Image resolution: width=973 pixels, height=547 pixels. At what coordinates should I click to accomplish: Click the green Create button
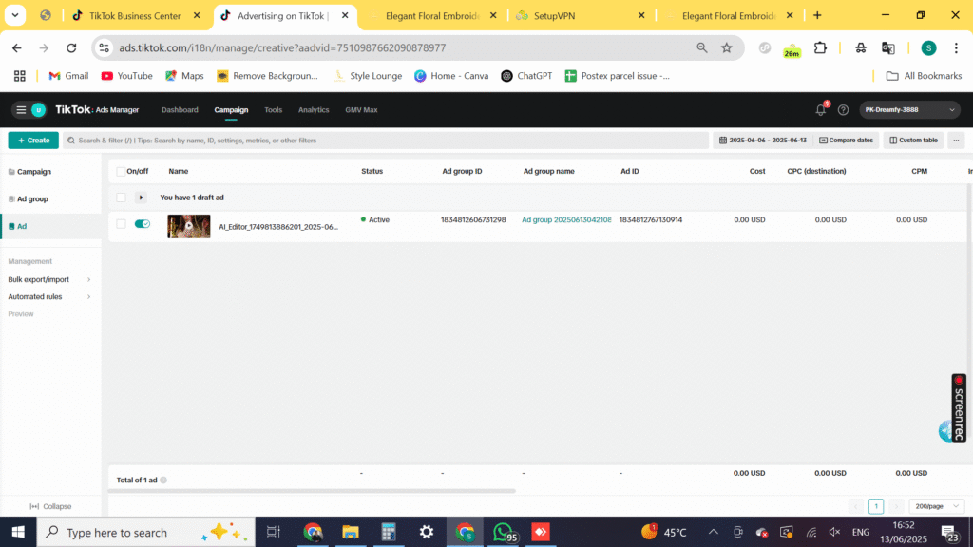point(33,141)
